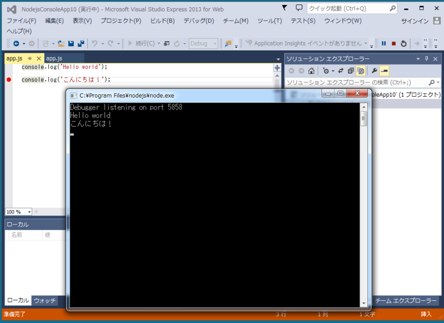The width and height of the screenshot is (444, 323).
Task: Switch to the ウォッチ tab
Action: [x=45, y=300]
